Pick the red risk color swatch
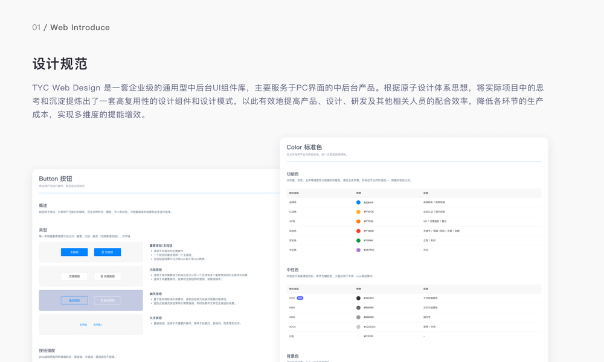 click(358, 231)
